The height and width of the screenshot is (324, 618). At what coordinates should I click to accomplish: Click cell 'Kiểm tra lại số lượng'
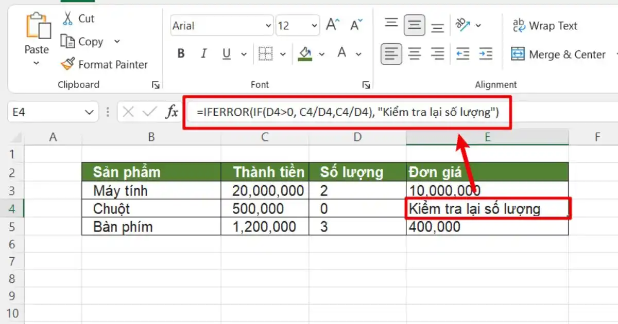click(487, 209)
